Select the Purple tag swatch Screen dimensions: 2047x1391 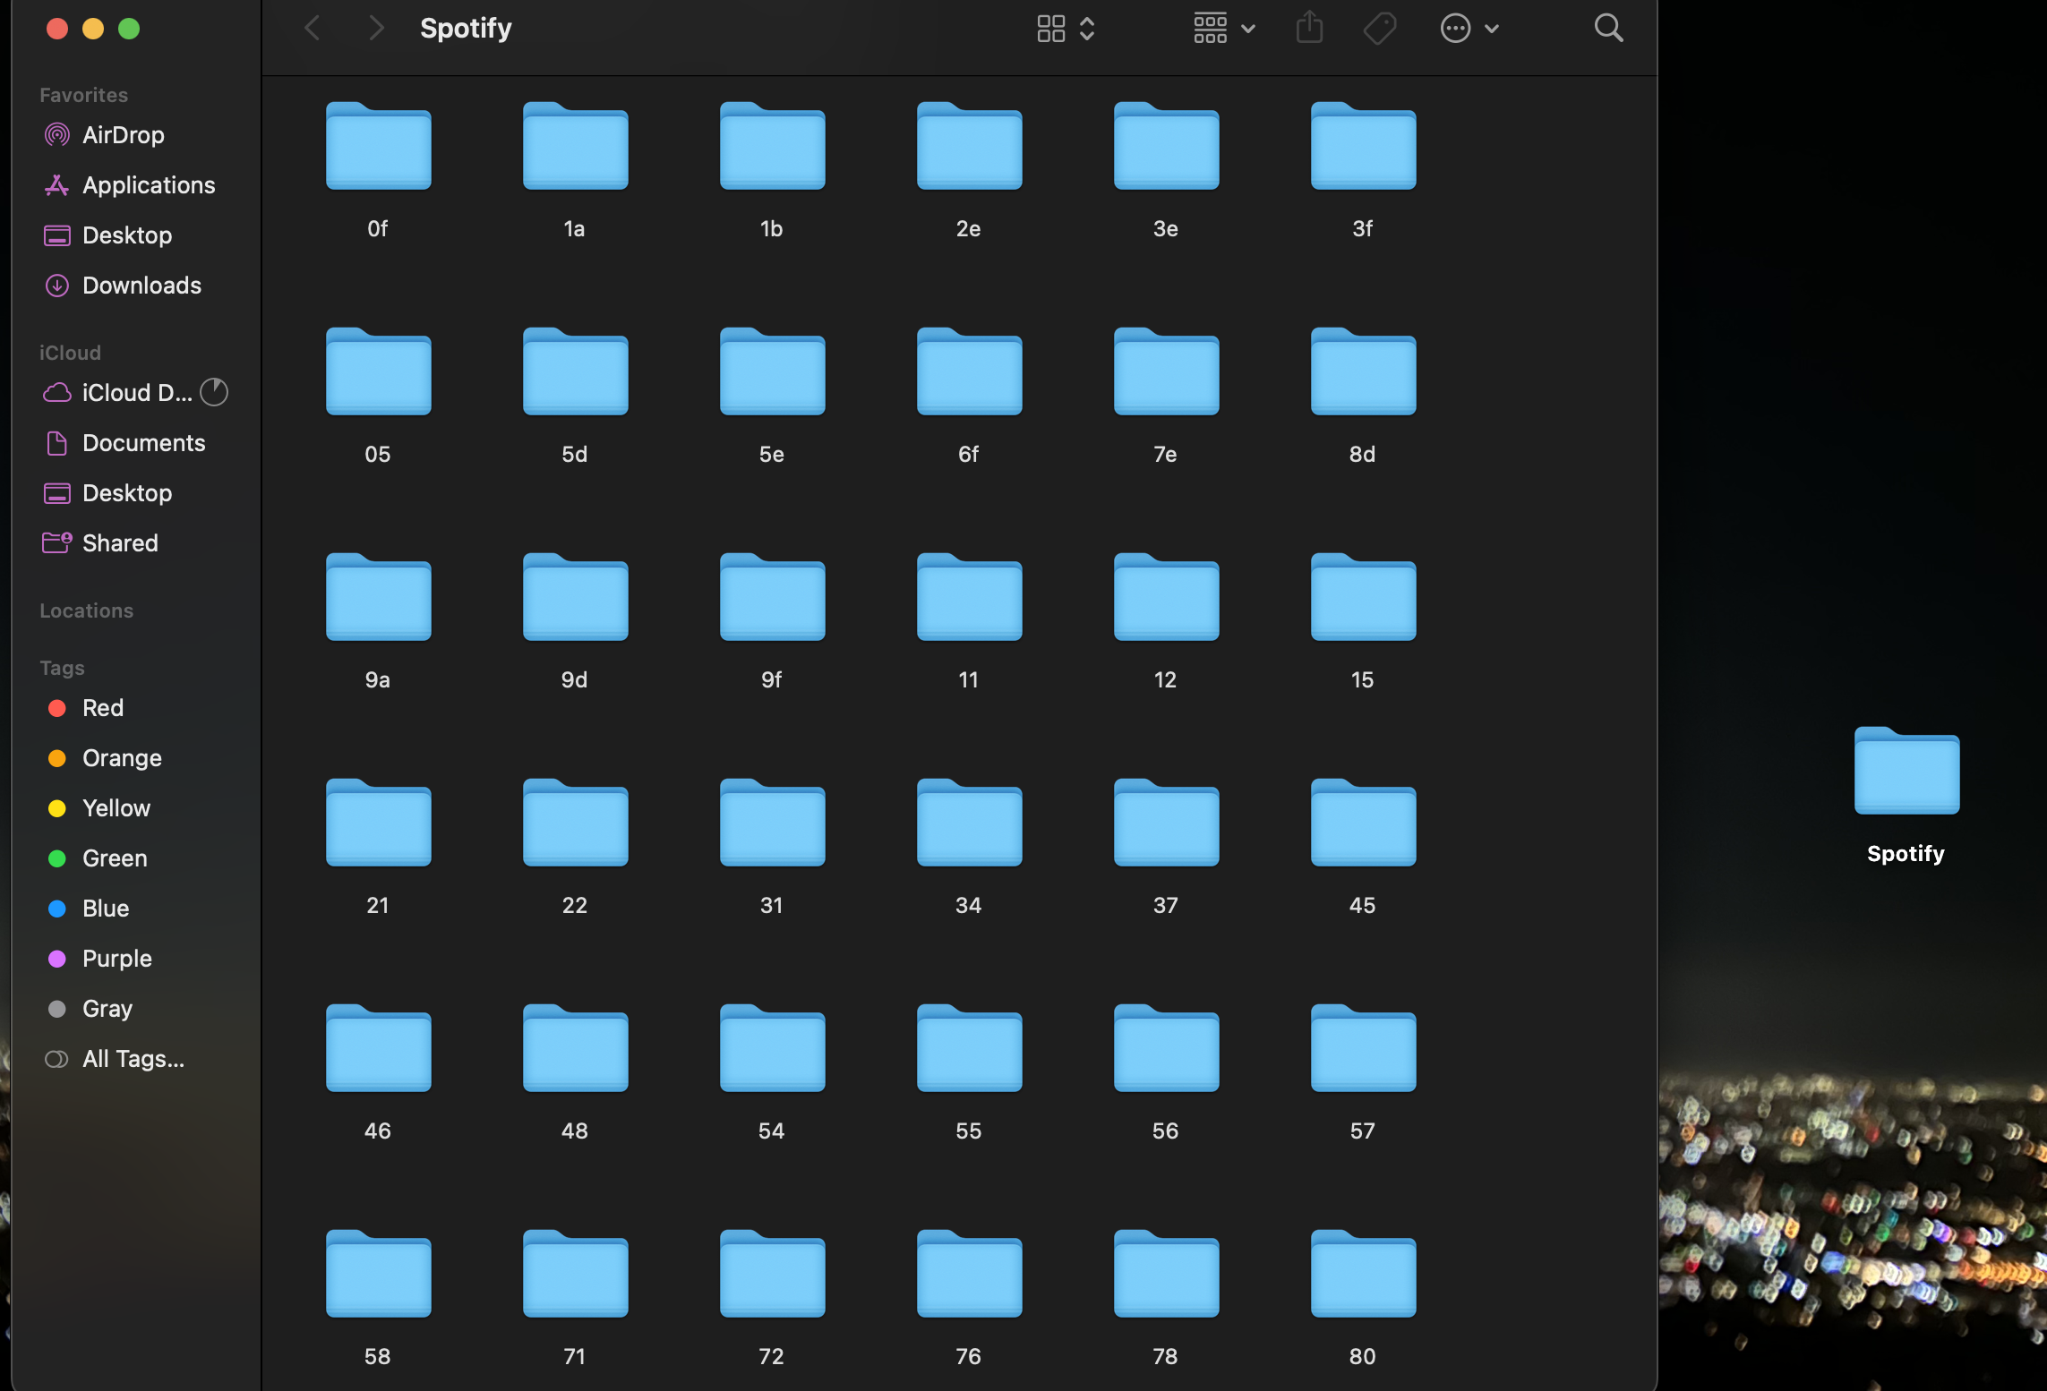pos(116,958)
